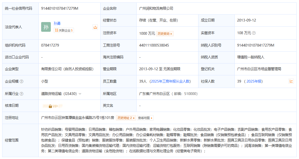Click the help icon next to 108 万元

254,33
